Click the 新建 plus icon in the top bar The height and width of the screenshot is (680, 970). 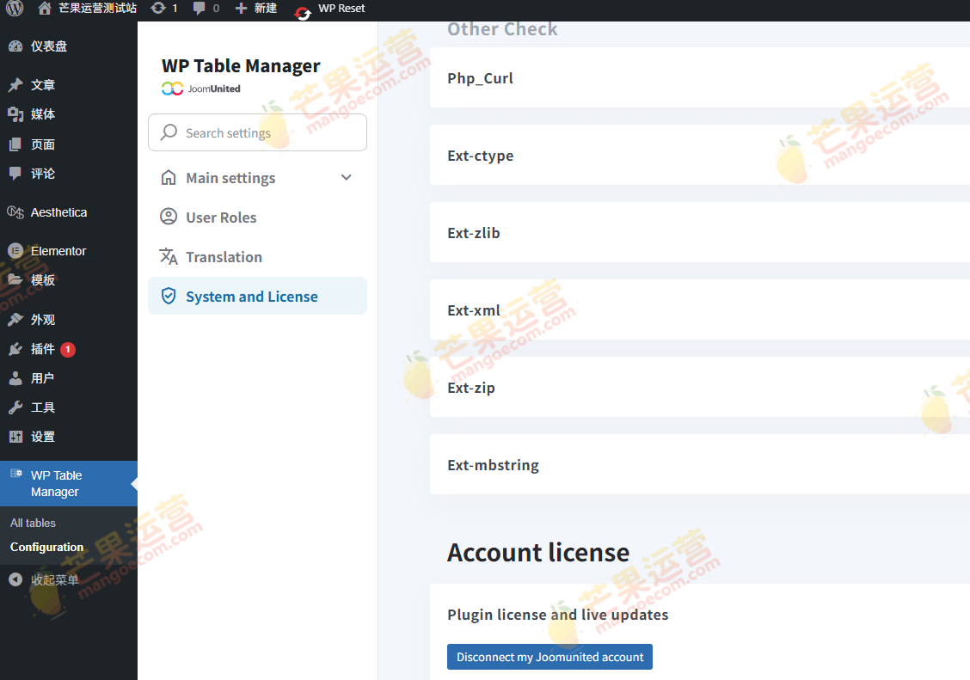pos(237,9)
